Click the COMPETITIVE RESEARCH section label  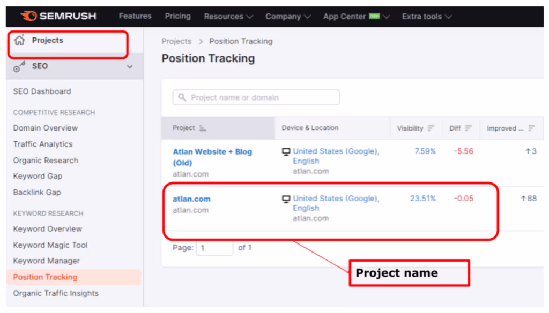[54, 112]
